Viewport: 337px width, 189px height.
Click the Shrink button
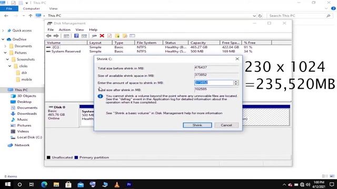pos(197,125)
